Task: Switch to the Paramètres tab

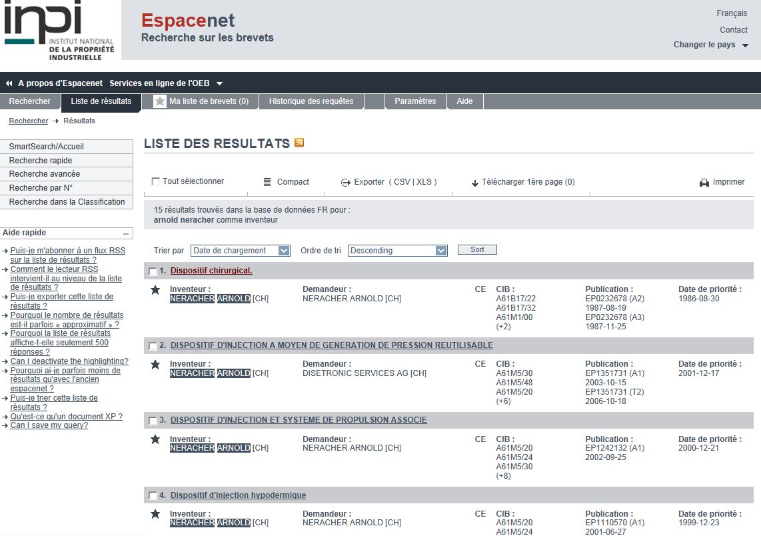Action: [415, 101]
